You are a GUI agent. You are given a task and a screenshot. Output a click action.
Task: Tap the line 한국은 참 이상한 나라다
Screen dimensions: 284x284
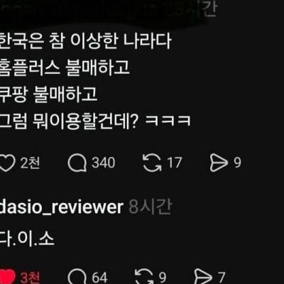85,41
